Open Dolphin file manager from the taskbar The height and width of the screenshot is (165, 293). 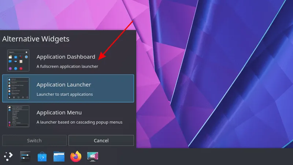(59, 157)
